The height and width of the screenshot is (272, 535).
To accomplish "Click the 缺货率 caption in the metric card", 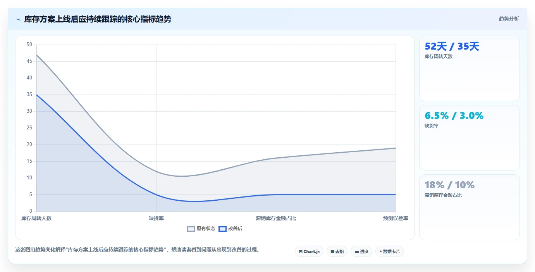I will click(432, 126).
